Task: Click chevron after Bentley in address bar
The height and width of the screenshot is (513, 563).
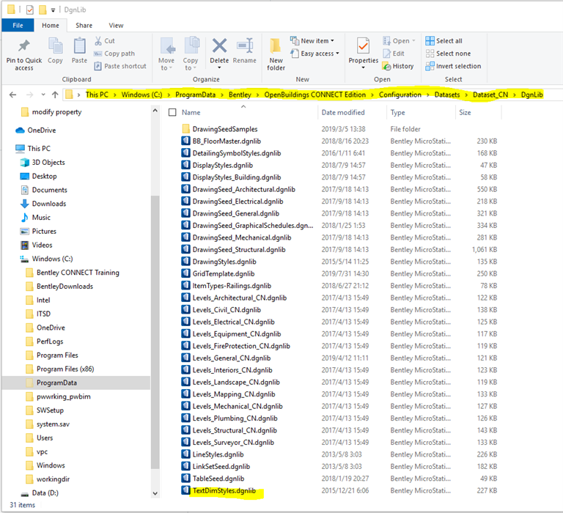Action: (257, 95)
